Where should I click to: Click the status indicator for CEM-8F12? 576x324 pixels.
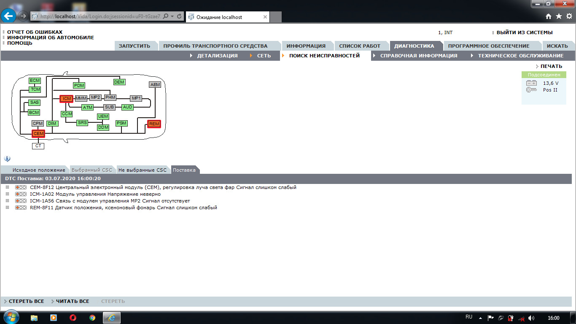click(21, 187)
